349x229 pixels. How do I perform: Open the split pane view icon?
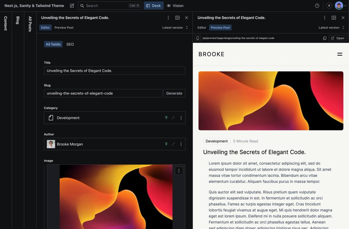coord(177,17)
